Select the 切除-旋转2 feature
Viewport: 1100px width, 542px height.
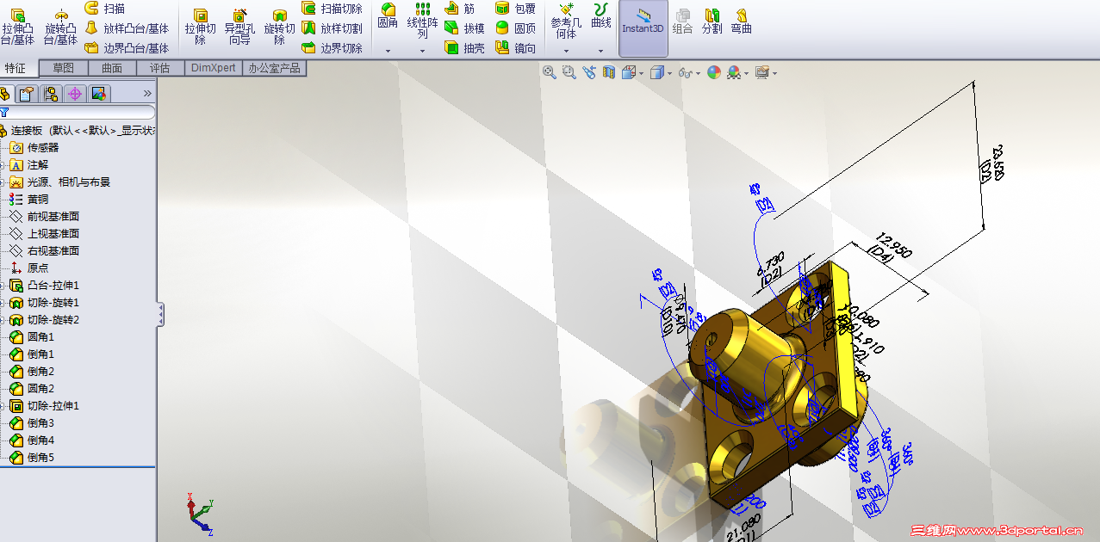tap(44, 319)
